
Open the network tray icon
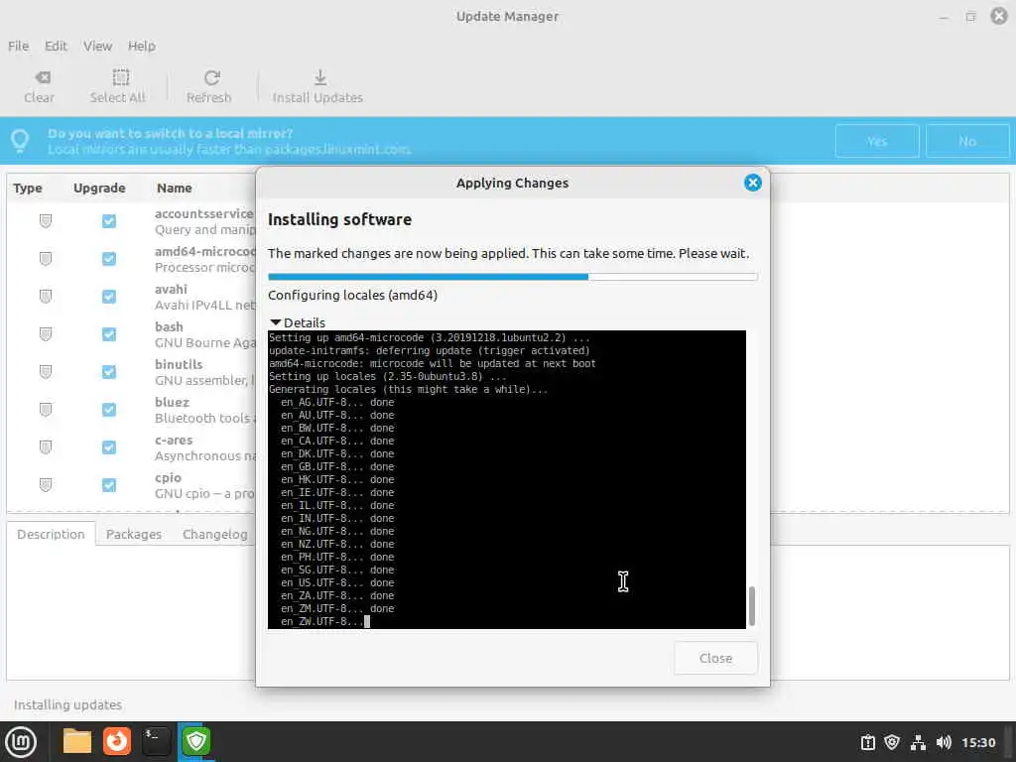point(918,742)
